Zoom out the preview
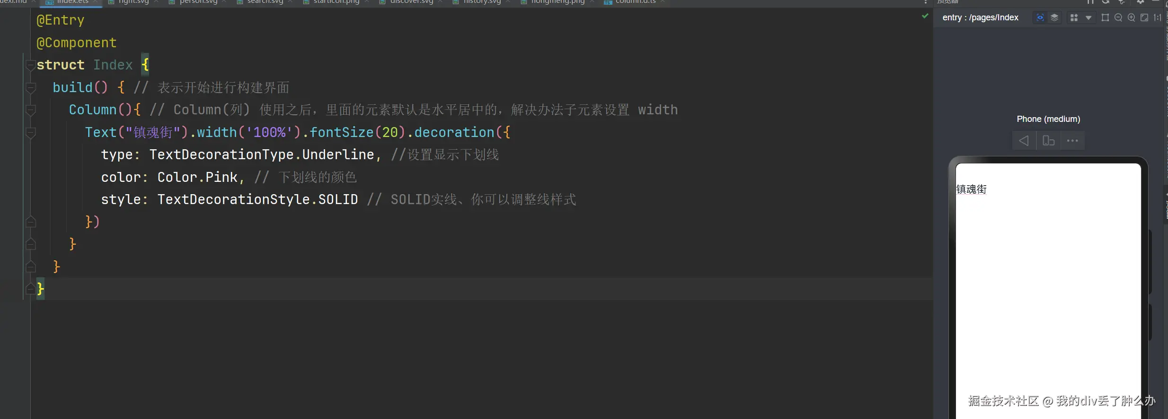The height and width of the screenshot is (419, 1168). [1118, 17]
